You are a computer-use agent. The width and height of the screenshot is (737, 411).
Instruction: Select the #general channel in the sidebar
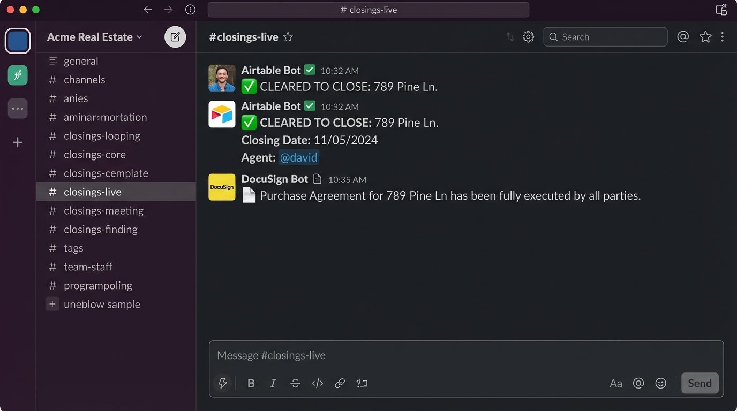[x=81, y=60]
